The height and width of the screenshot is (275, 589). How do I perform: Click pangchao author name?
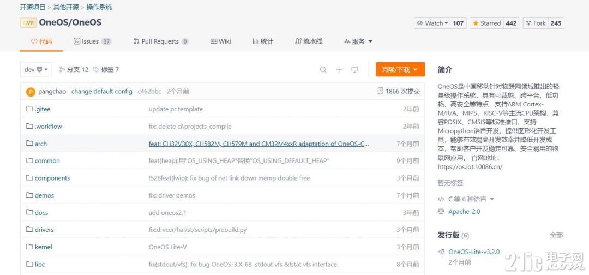pyautogui.click(x=52, y=91)
